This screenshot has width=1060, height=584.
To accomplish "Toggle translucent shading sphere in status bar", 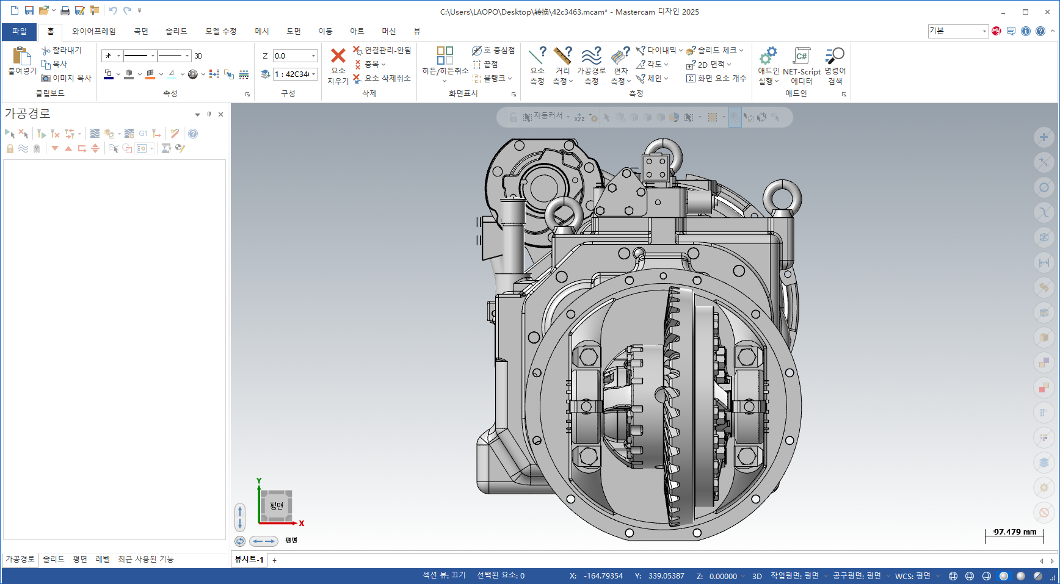I will (1038, 576).
